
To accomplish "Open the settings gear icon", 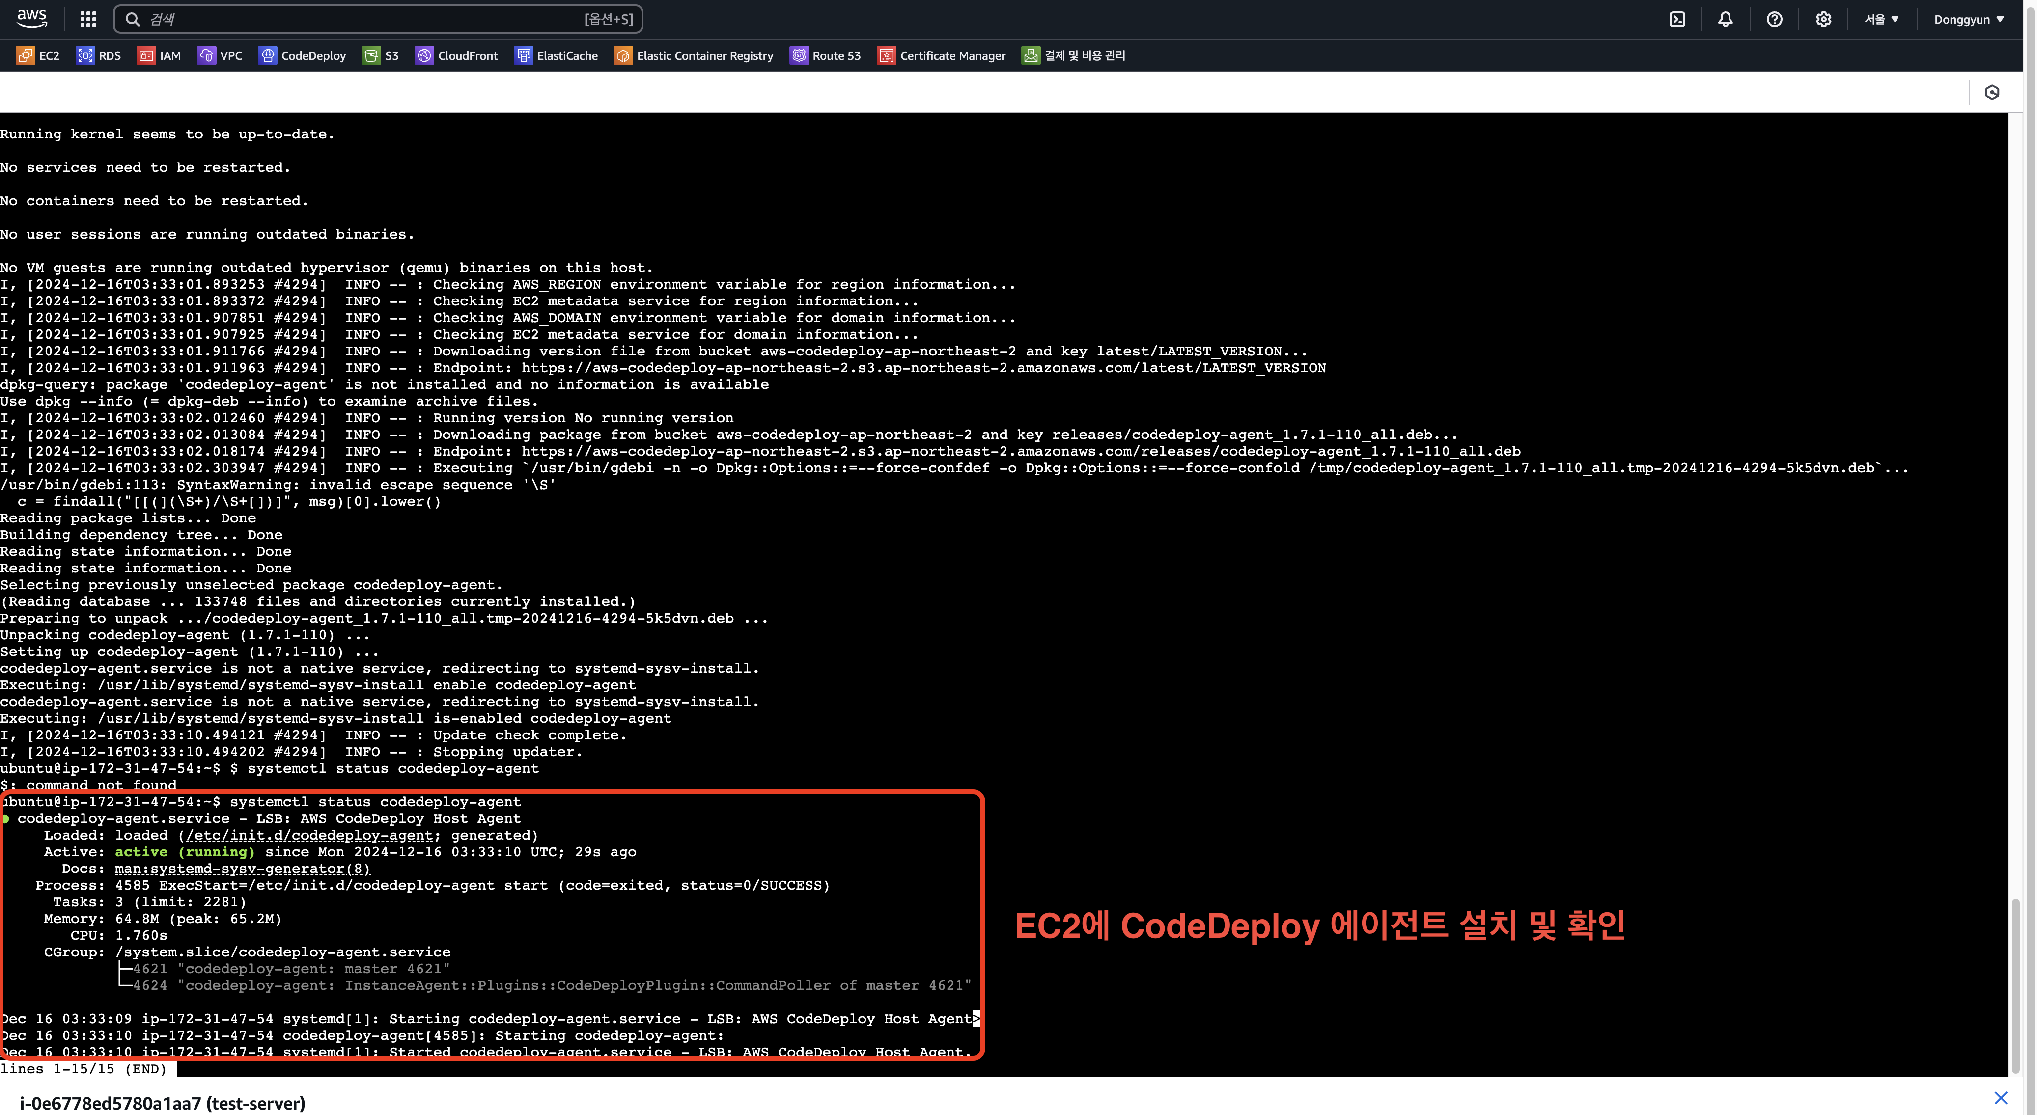I will tap(1823, 19).
